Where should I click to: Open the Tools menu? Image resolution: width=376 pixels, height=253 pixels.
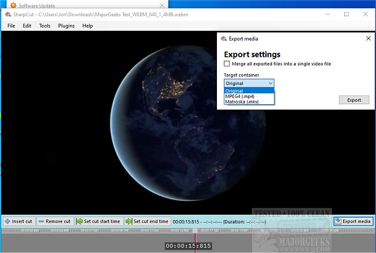45,26
